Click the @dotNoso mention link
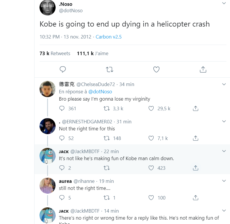This screenshot has height=224, width=230. pyautogui.click(x=100, y=92)
